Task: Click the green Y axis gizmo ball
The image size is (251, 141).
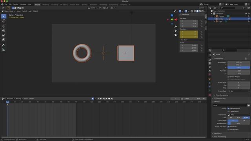Action: [x=172, y=20]
